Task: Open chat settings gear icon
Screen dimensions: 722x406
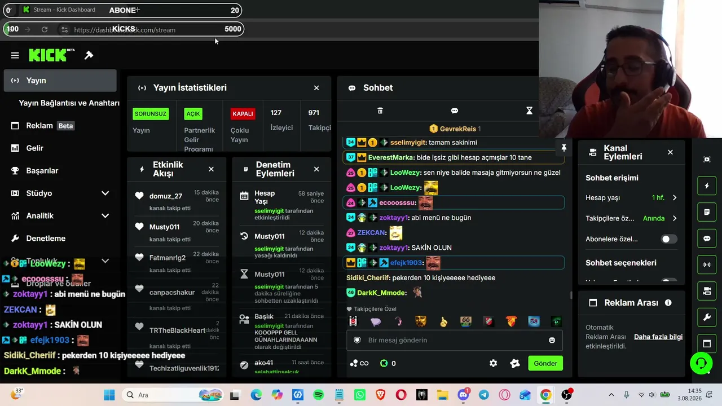Action: (494, 363)
